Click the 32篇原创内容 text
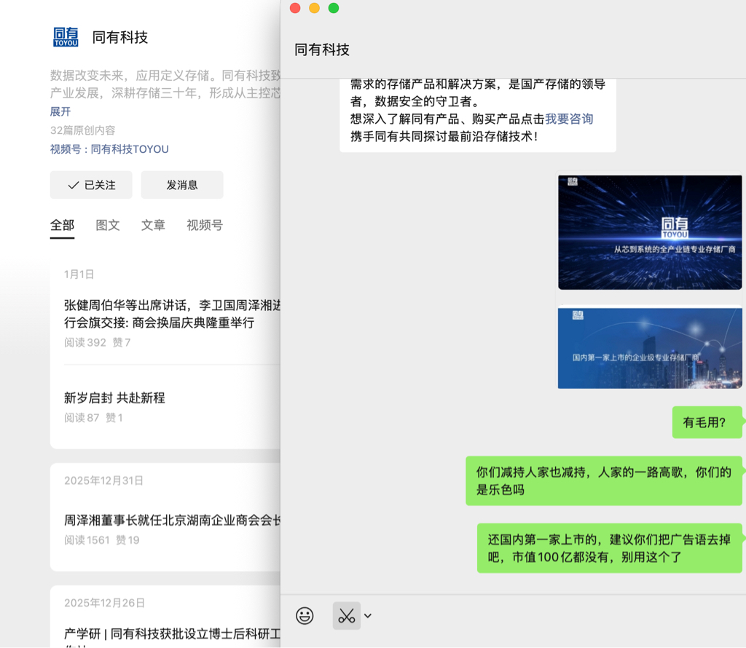 [x=83, y=130]
